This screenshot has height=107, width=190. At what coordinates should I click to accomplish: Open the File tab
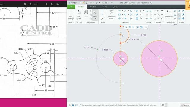click(71, 7)
